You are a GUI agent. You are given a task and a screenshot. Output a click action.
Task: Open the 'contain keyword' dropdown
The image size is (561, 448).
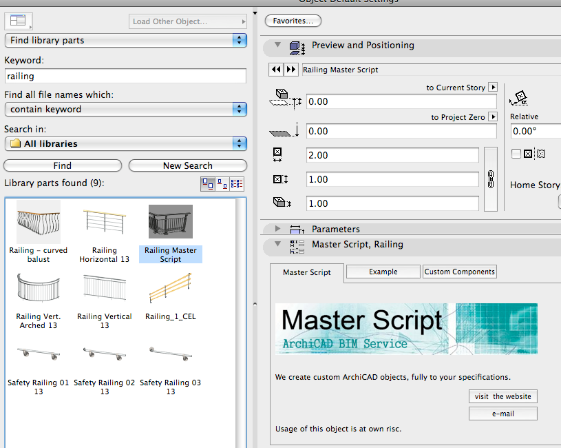click(x=125, y=109)
